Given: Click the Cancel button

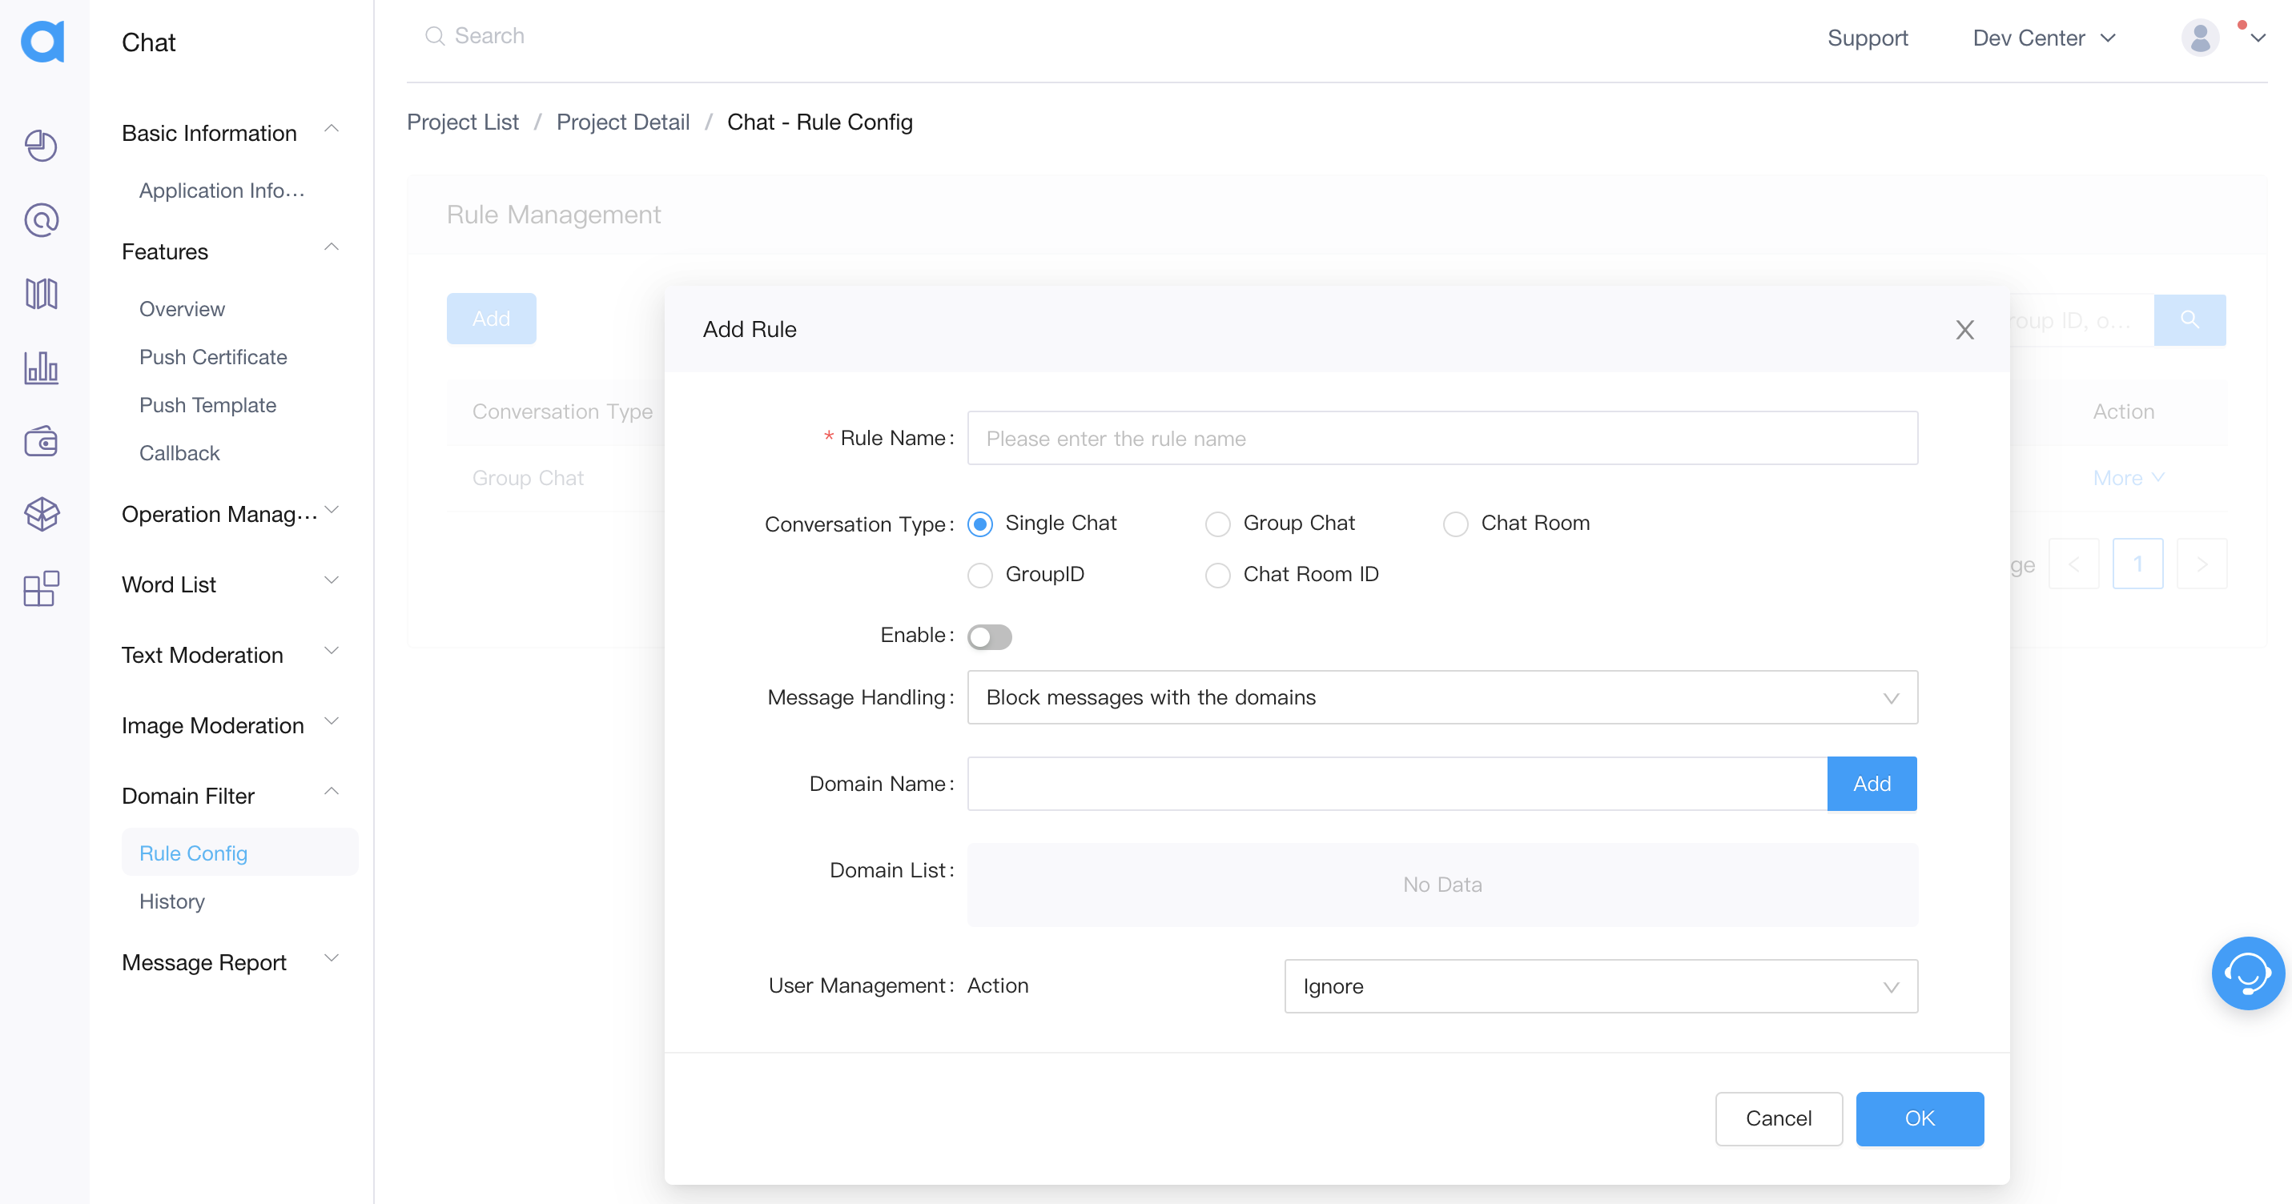Looking at the screenshot, I should [1778, 1118].
